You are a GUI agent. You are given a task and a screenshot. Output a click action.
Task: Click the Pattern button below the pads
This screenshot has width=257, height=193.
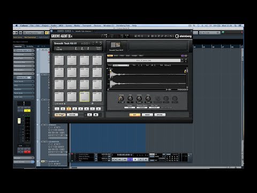point(72,115)
